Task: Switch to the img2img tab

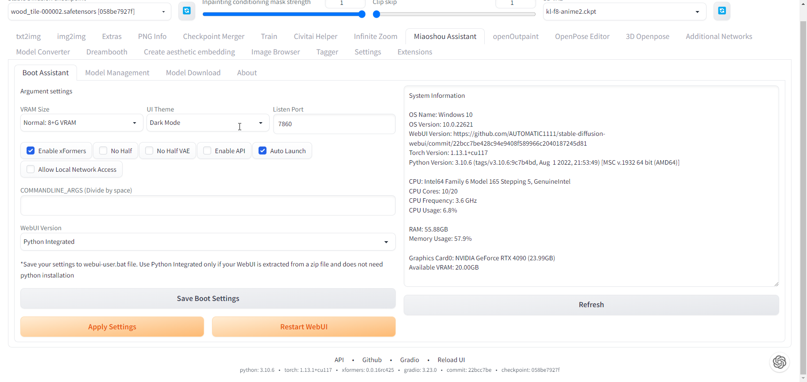Action: coord(71,36)
